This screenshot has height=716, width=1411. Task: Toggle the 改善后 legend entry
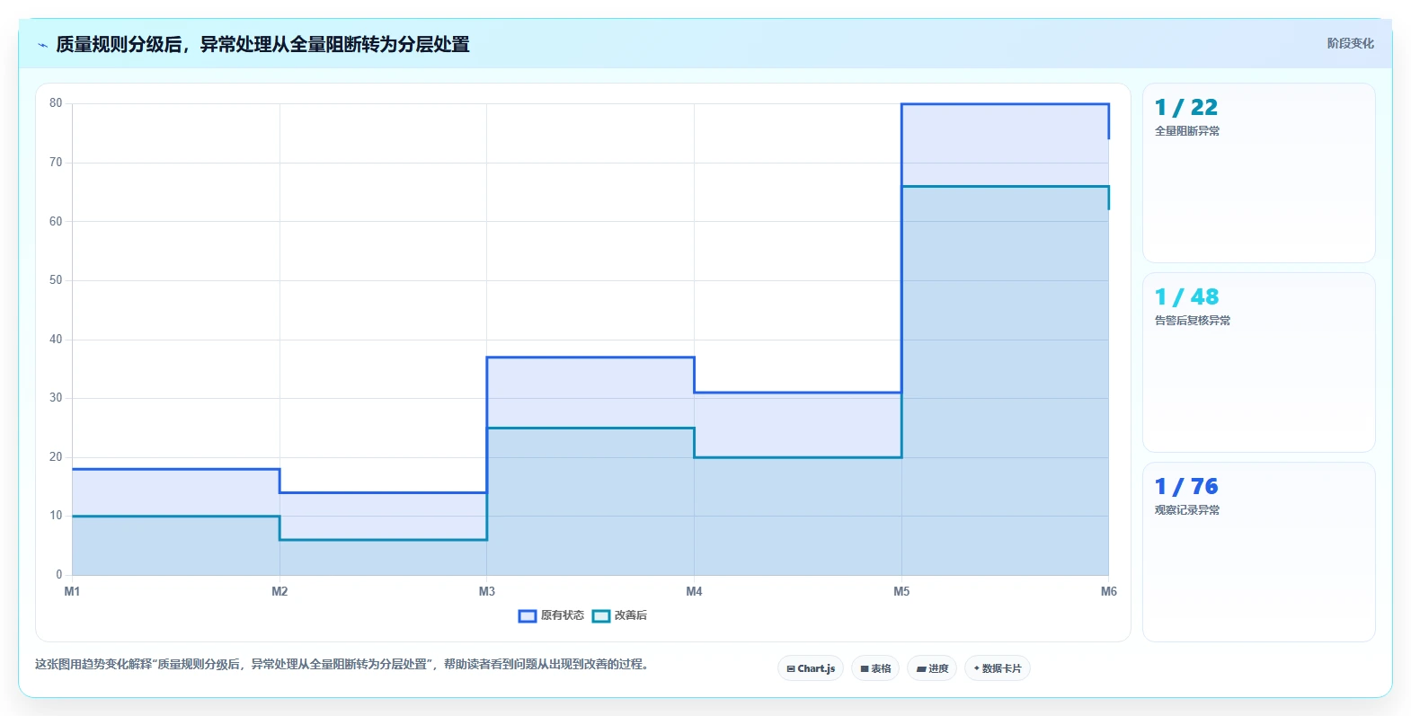click(x=619, y=615)
